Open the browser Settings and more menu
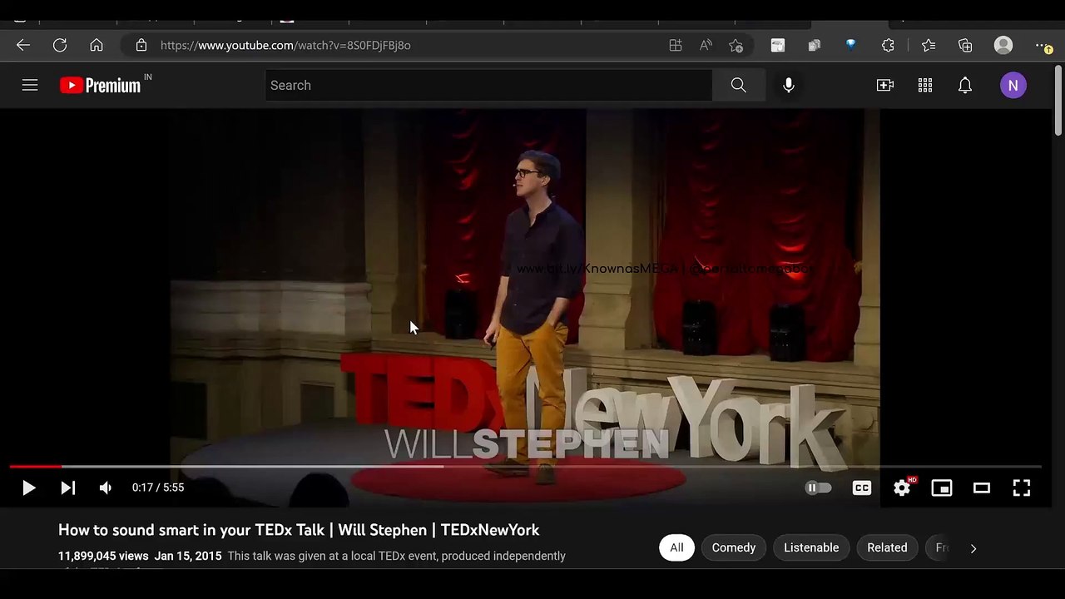This screenshot has height=599, width=1065. click(1043, 45)
